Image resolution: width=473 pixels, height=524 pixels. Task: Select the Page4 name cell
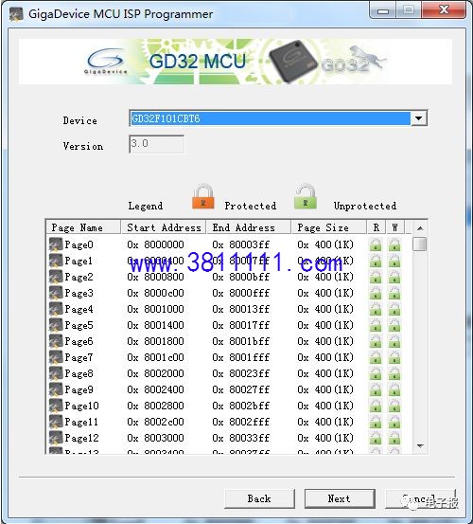(x=79, y=310)
